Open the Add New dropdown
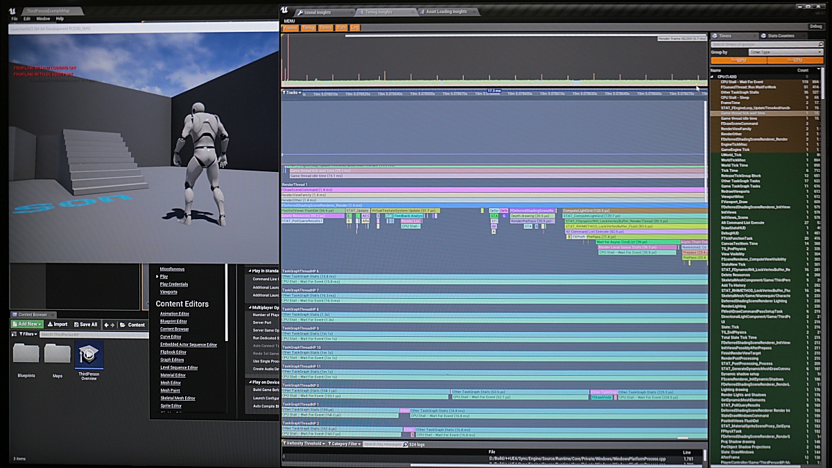 27,324
